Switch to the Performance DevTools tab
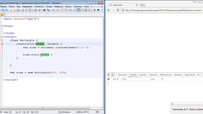The width and height of the screenshot is (203, 114). [x=166, y=75]
